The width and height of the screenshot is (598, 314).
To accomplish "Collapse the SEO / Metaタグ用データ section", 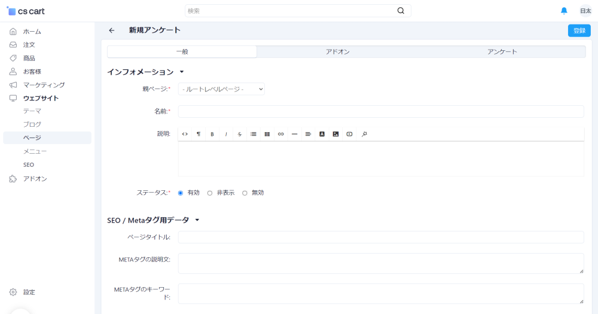I will point(197,220).
